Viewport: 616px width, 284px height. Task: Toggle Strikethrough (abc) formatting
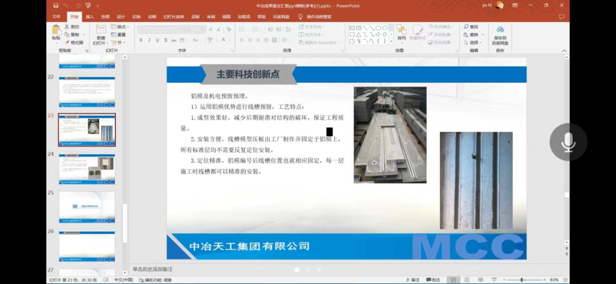pos(173,40)
